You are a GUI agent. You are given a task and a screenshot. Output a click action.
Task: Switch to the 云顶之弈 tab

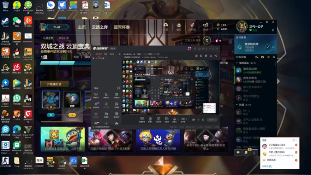(100, 27)
